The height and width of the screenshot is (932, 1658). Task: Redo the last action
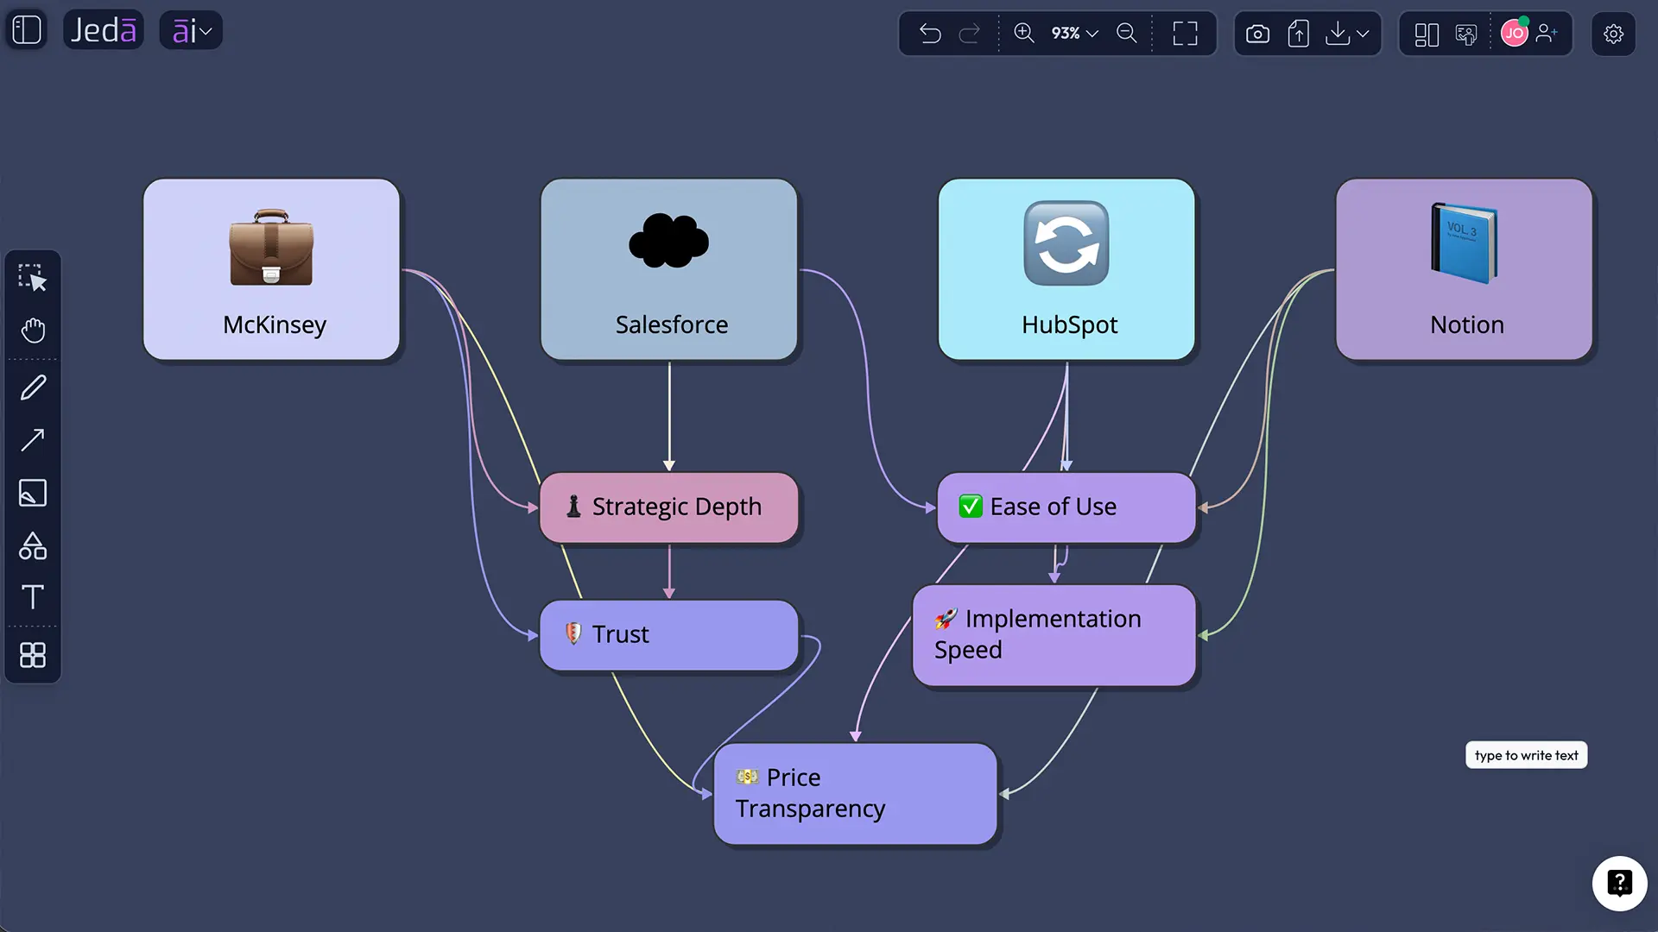(x=970, y=34)
